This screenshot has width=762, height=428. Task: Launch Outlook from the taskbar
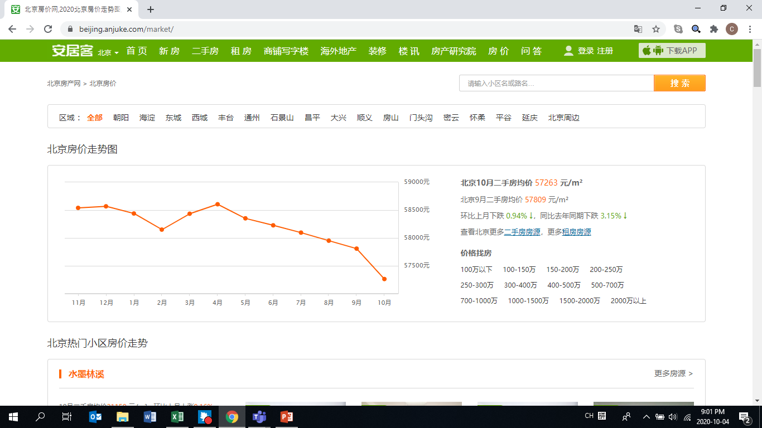pos(95,416)
